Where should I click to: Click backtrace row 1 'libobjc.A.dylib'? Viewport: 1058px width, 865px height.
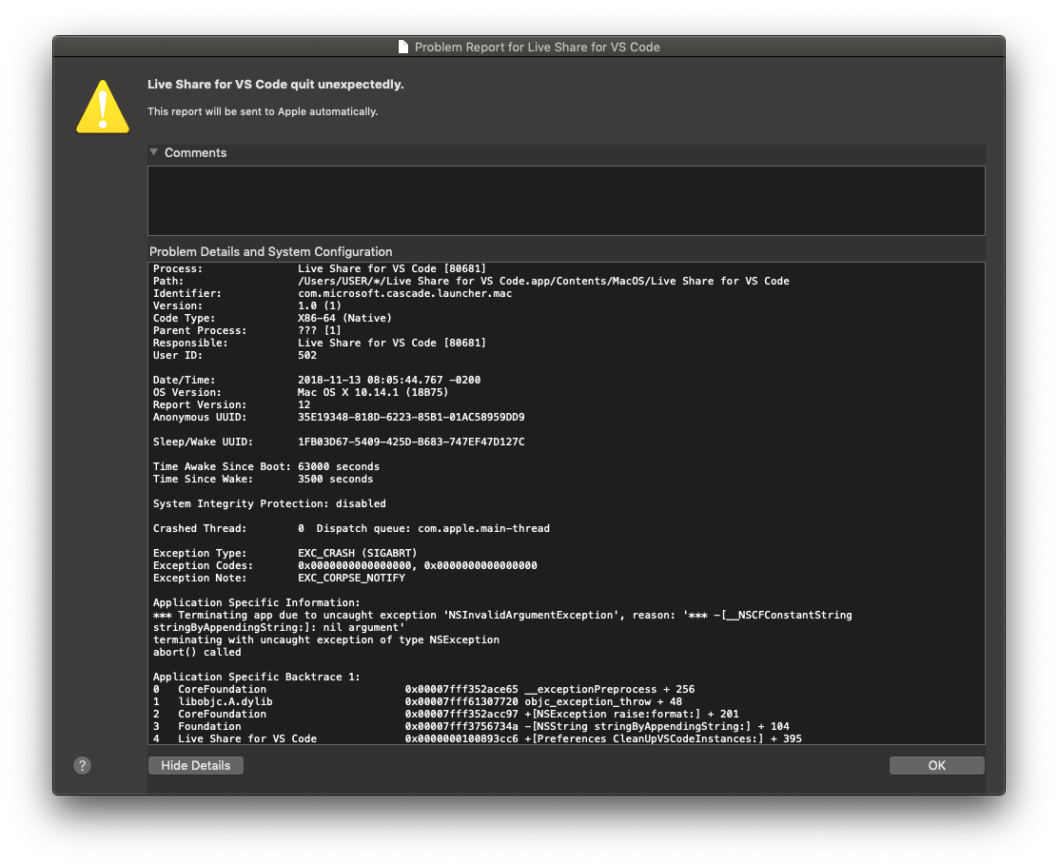(x=418, y=701)
